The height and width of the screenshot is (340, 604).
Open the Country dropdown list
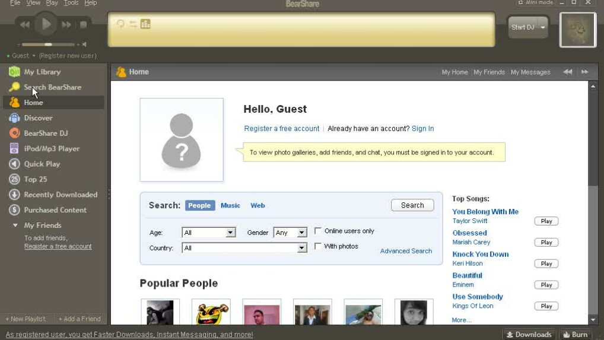coord(301,248)
